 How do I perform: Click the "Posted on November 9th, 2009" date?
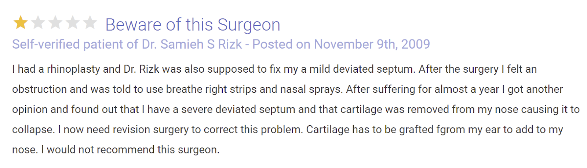[341, 44]
